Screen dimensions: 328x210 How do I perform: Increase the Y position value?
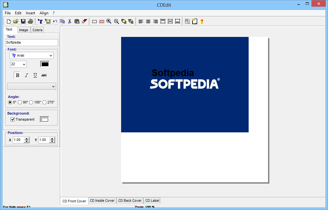52,139
